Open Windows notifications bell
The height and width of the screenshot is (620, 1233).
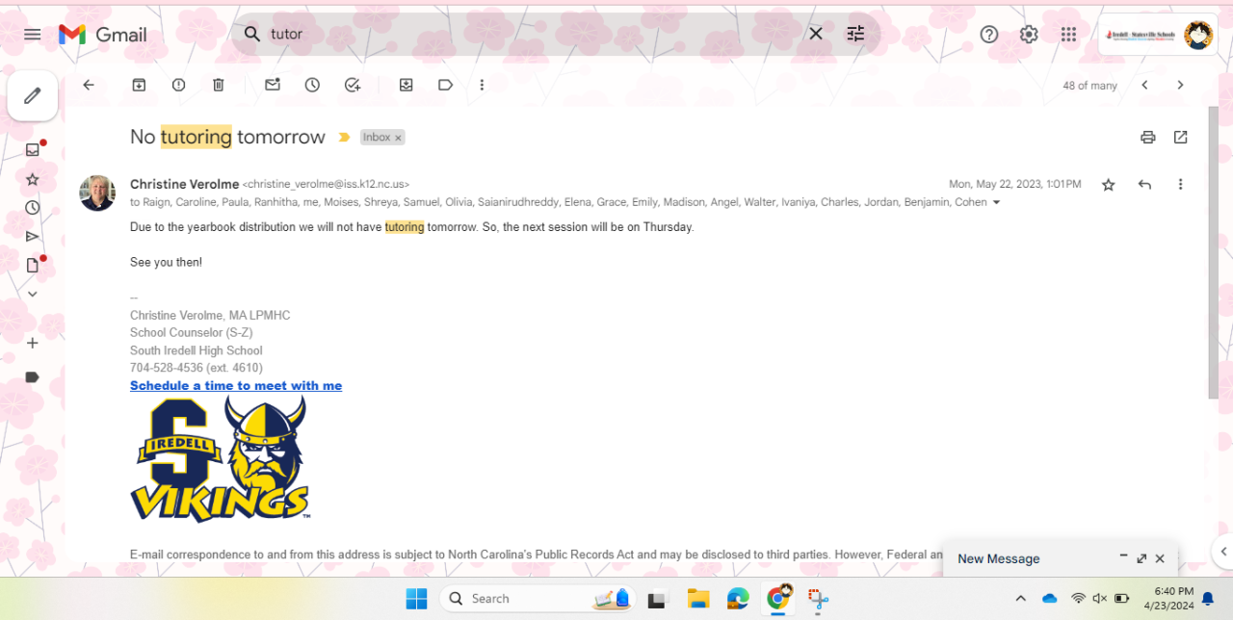coord(1208,599)
